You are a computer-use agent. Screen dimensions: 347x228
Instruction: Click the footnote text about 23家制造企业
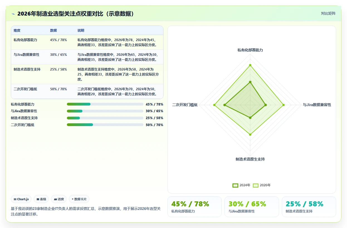point(86,211)
